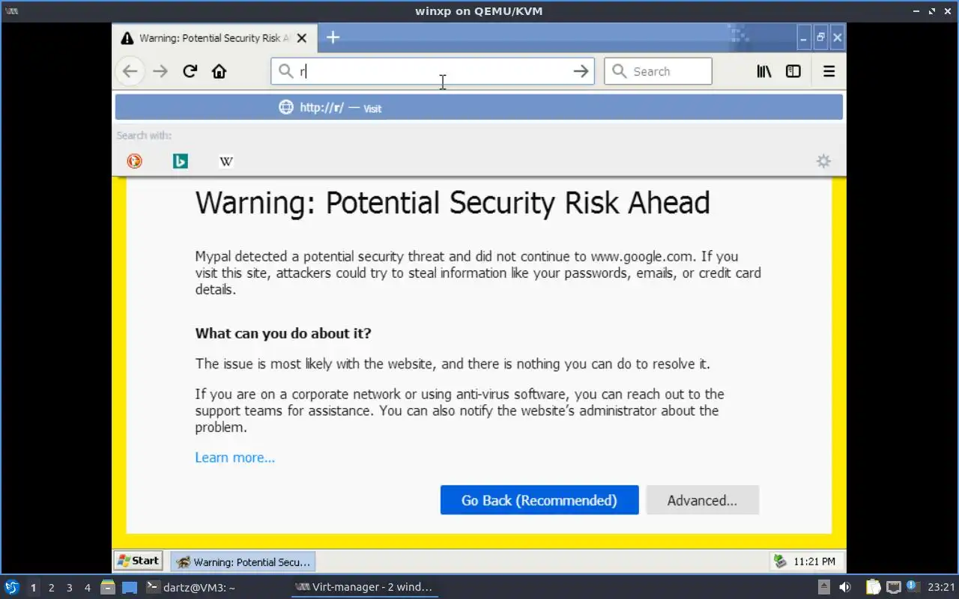Minimize the Mypal browser window
Screen dimensions: 959x599
[804, 37]
